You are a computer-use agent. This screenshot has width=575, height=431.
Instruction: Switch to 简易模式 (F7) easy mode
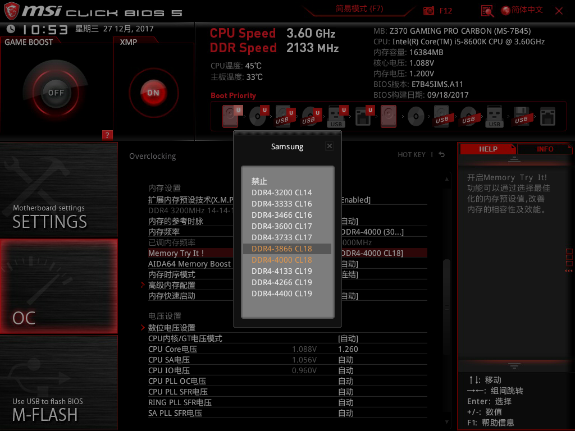click(359, 9)
